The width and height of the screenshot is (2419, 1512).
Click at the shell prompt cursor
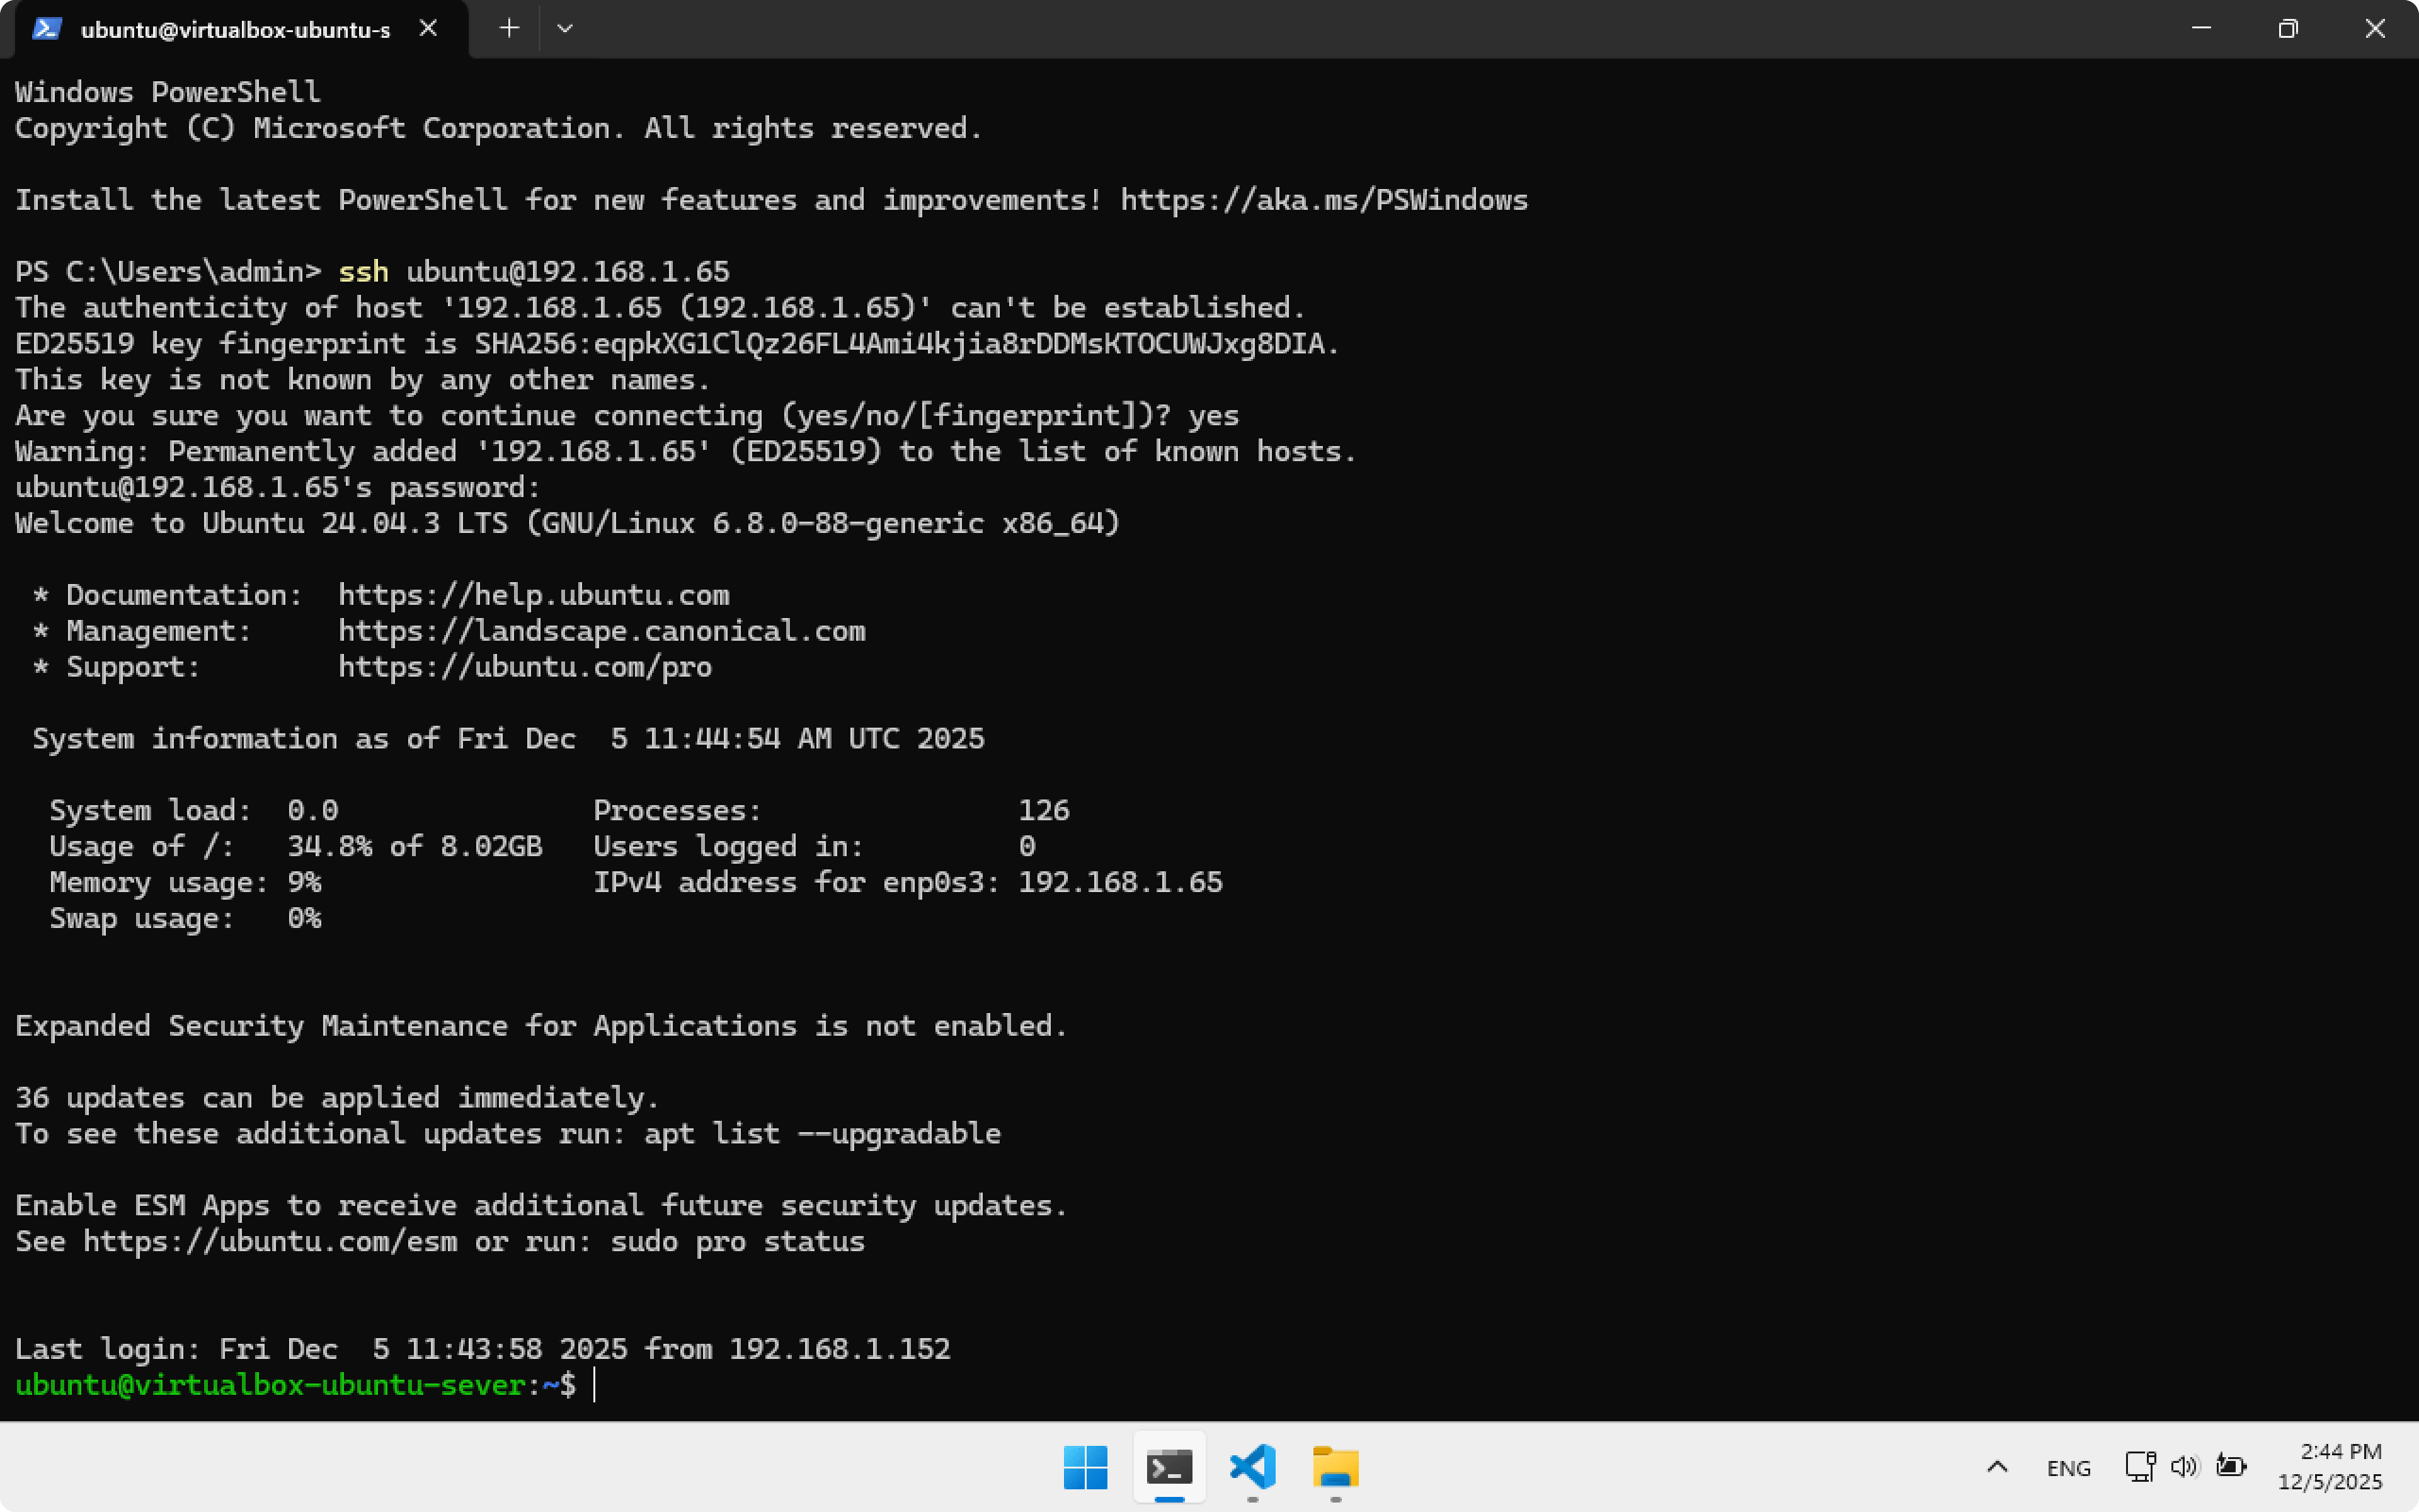coord(595,1385)
